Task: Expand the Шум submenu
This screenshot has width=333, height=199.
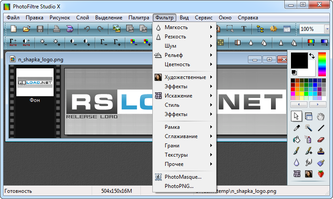Action: pyautogui.click(x=184, y=46)
